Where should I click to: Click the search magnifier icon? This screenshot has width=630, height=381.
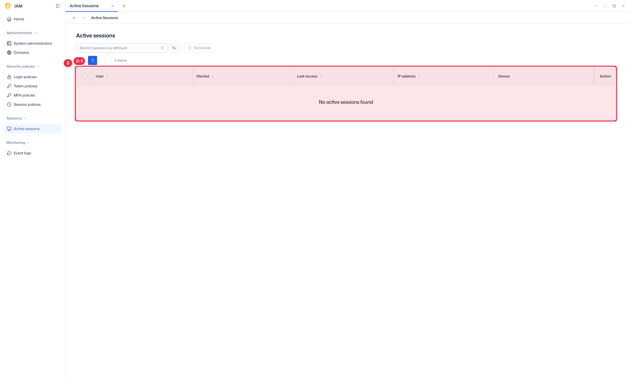(x=163, y=48)
